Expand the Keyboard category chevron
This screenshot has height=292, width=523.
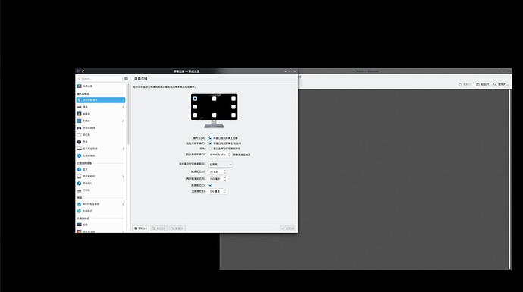pos(123,107)
